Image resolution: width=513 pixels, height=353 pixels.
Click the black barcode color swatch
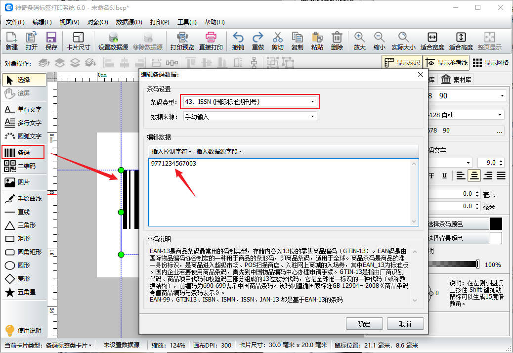(x=496, y=224)
